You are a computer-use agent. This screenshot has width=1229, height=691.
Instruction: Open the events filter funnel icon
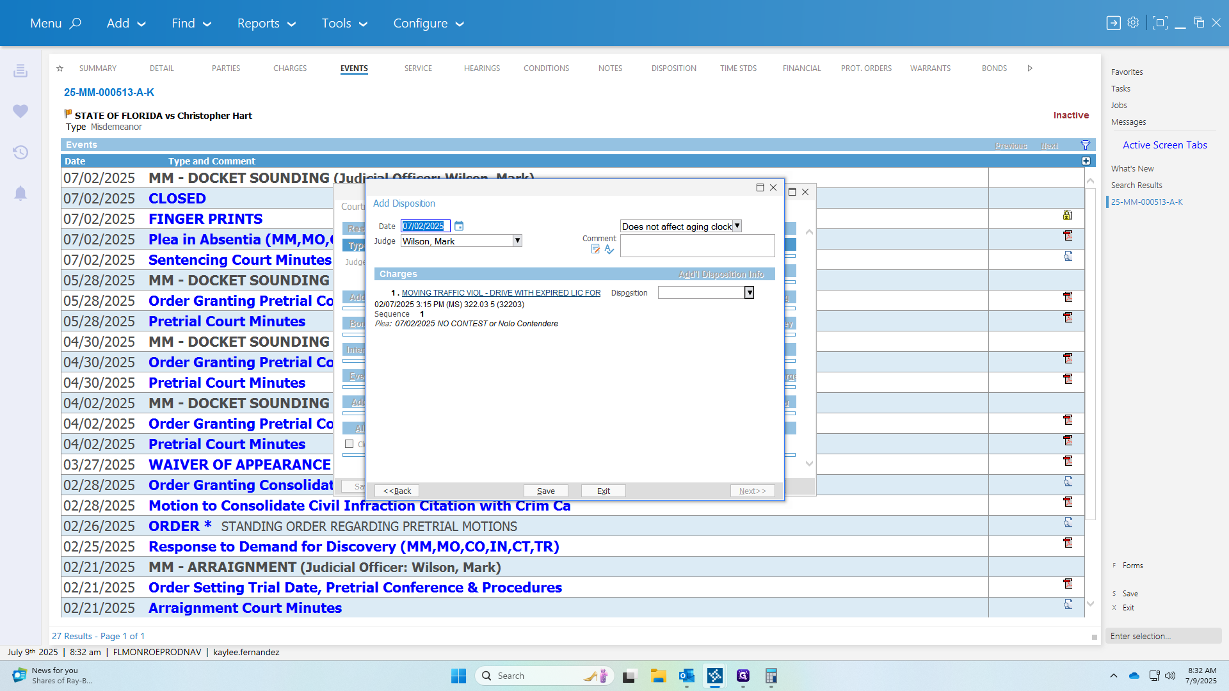[x=1086, y=145]
